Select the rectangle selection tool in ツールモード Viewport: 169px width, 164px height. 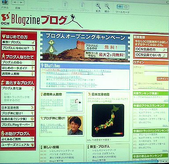tap(126, 7)
